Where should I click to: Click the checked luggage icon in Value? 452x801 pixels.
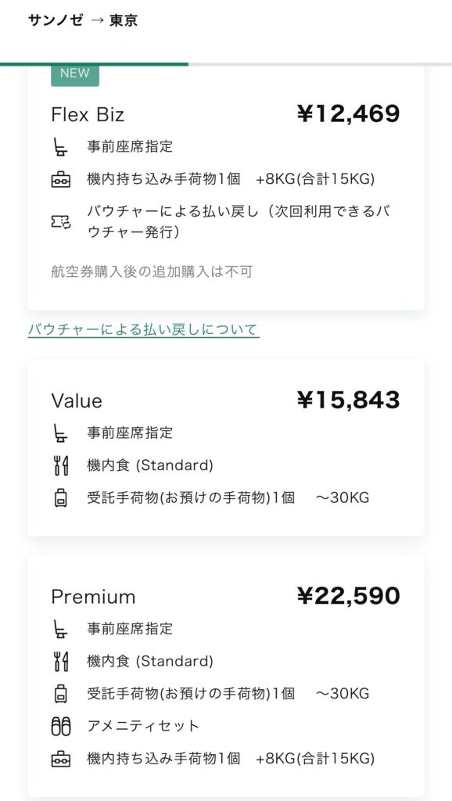[x=61, y=498]
